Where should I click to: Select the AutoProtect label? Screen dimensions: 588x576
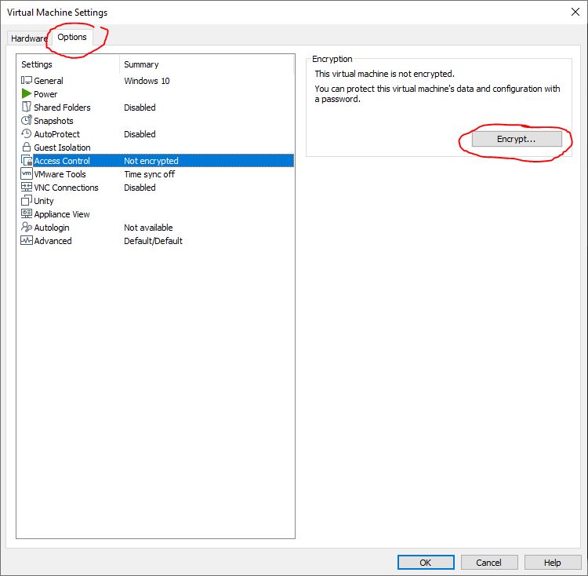(x=57, y=134)
